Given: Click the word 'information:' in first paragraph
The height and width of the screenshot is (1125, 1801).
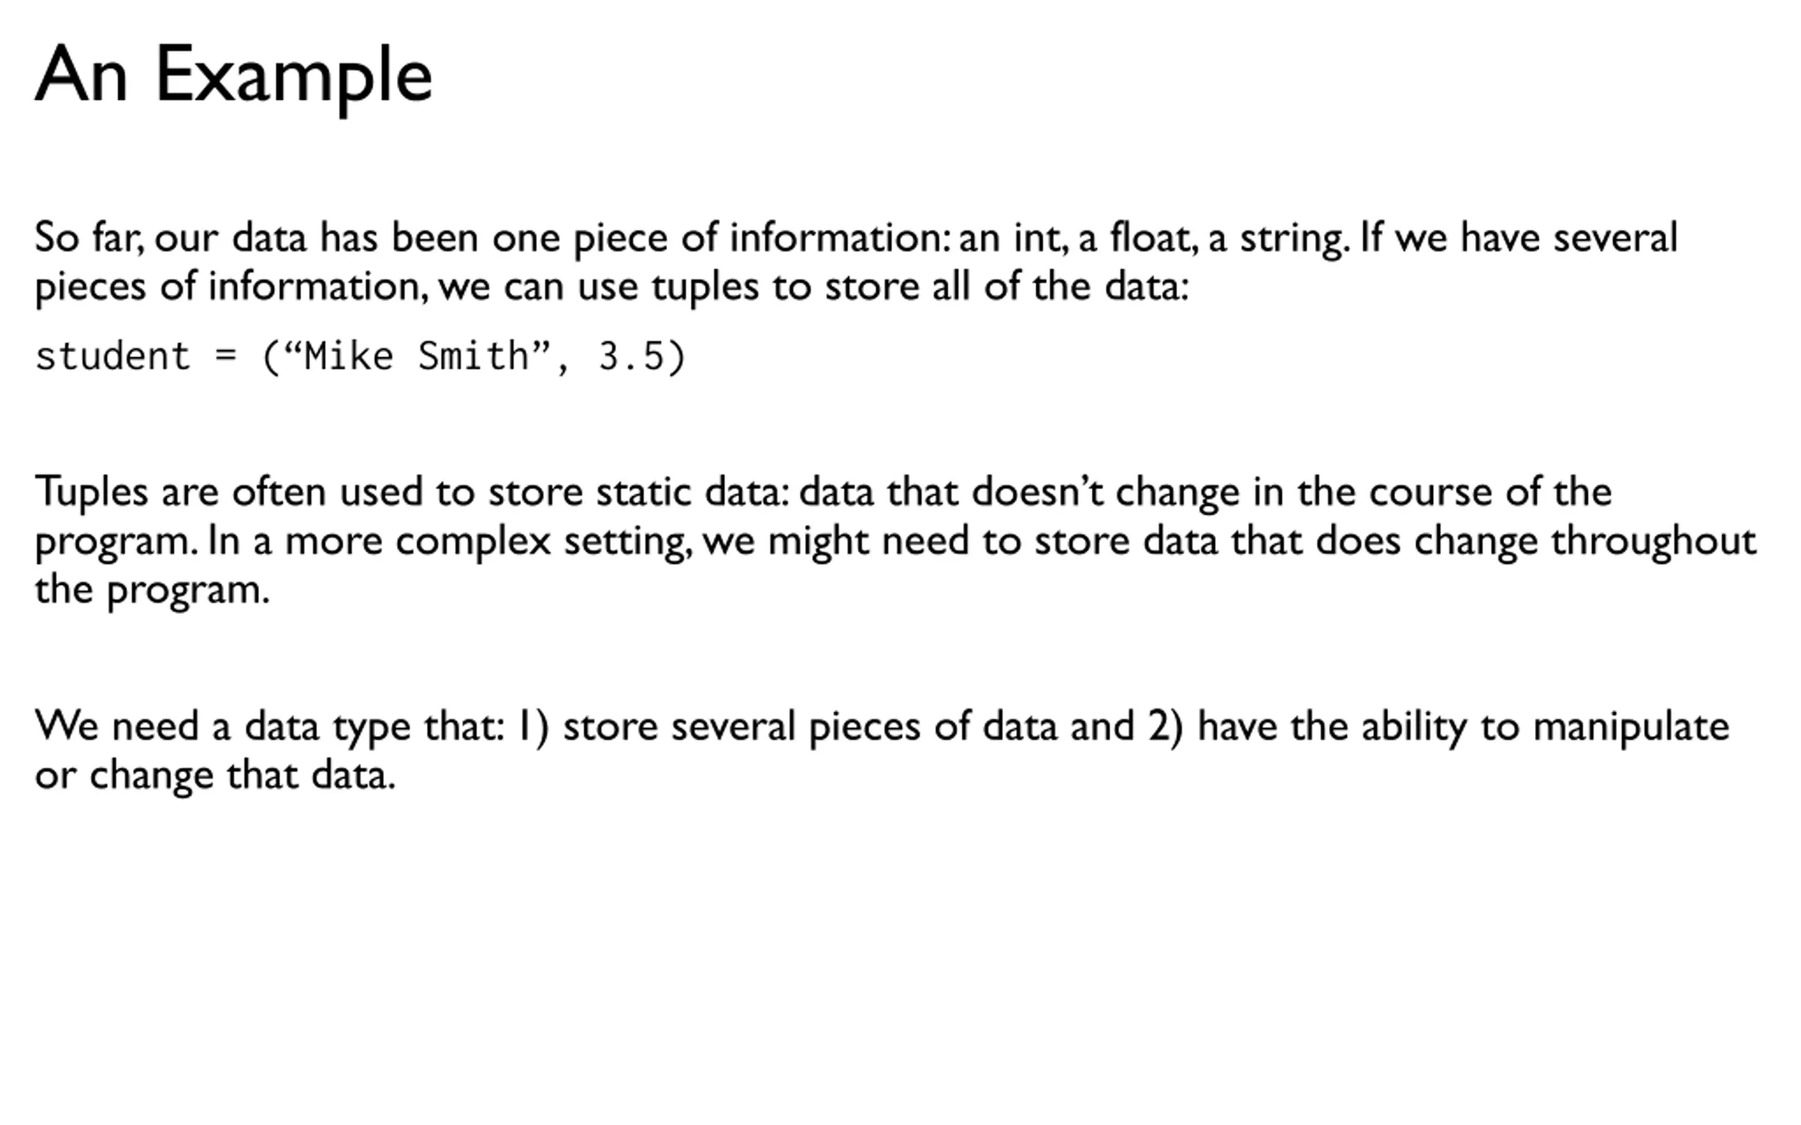Looking at the screenshot, I should pos(840,238).
